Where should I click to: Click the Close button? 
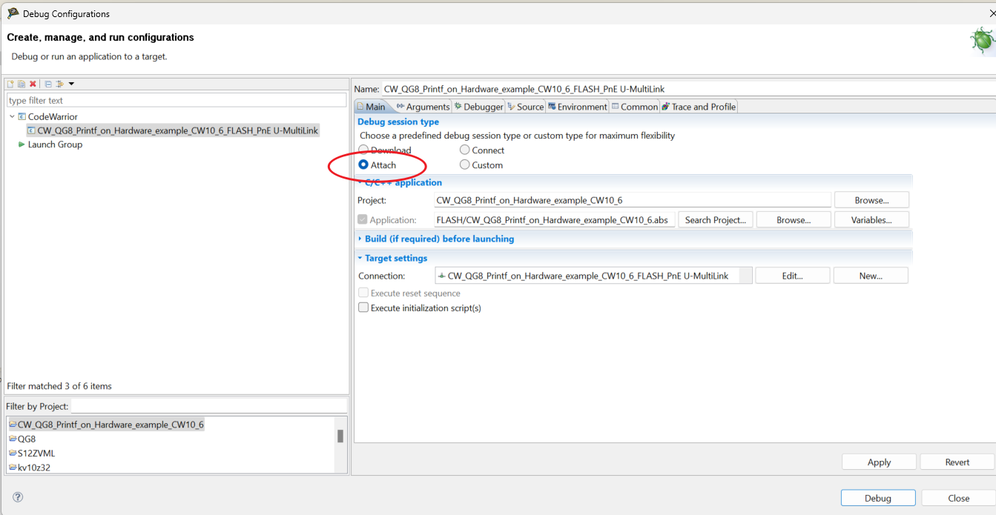[x=958, y=498]
